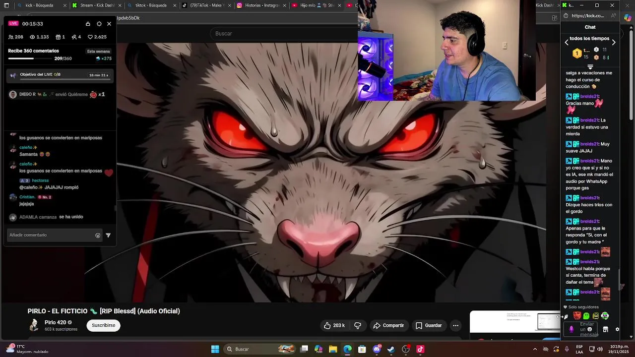The width and height of the screenshot is (635, 357).
Task: Collapse the Kick chat leaderboard toggle
Action: [590, 66]
